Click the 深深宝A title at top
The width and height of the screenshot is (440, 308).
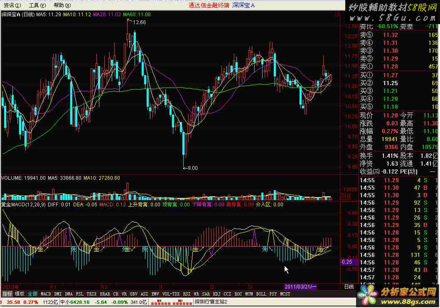[243, 5]
